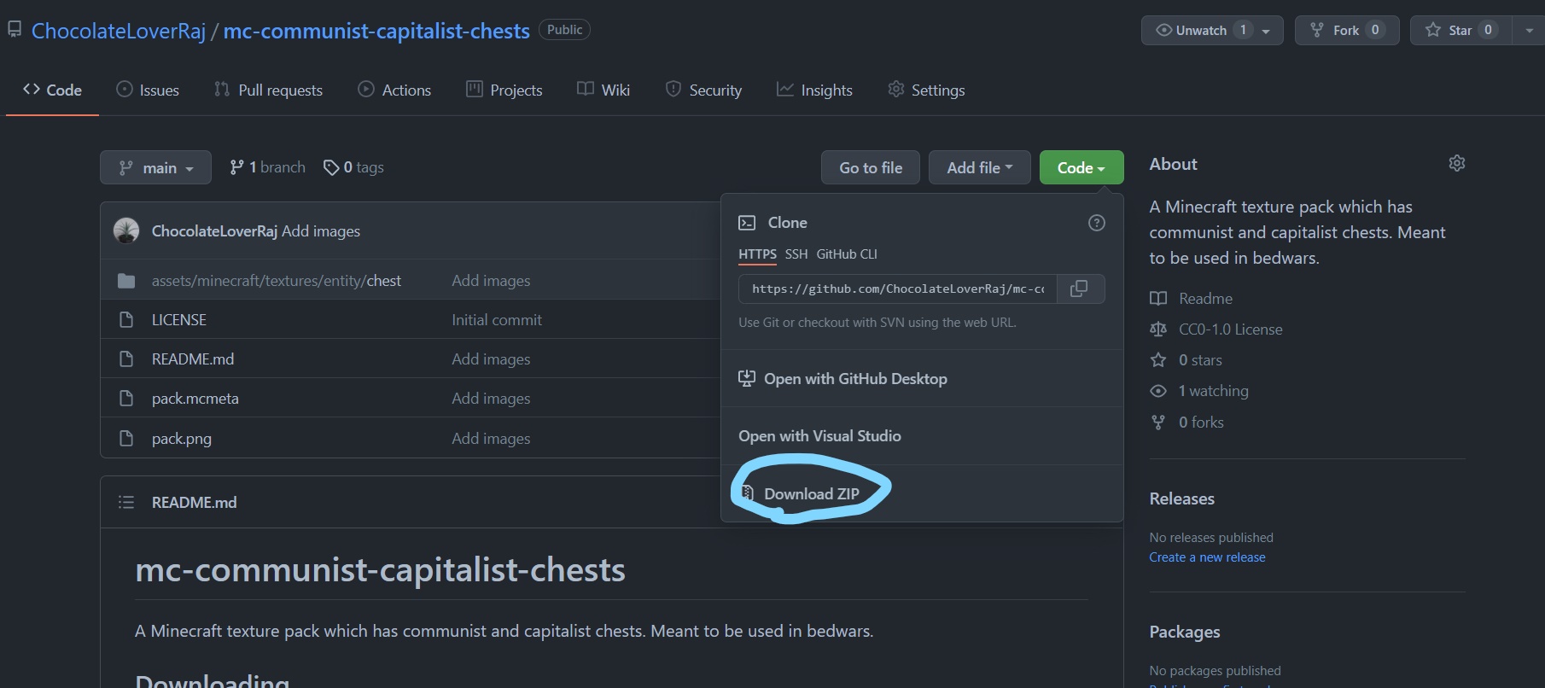Open the main branch selector dropdown

click(x=155, y=167)
